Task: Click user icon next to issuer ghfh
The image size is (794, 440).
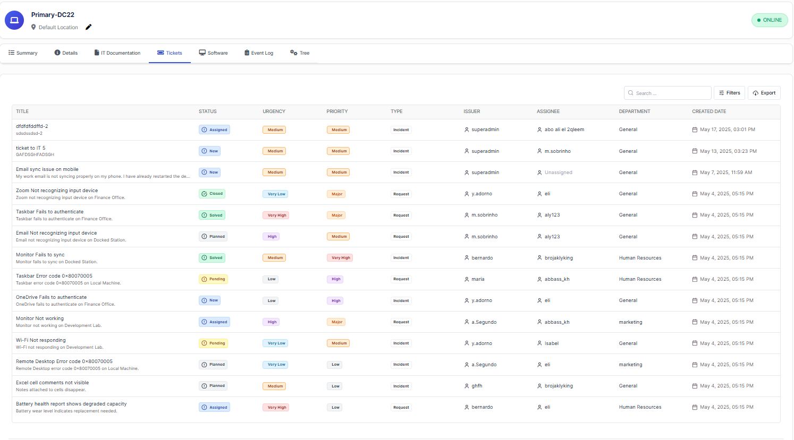Action: 467,386
